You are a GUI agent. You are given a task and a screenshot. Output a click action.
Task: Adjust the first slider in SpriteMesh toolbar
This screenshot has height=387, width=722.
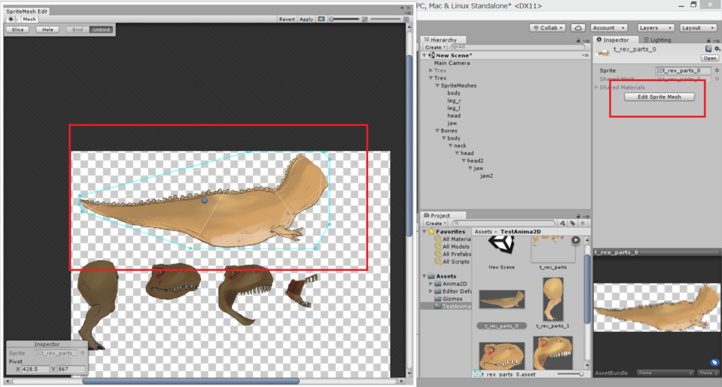pyautogui.click(x=344, y=19)
